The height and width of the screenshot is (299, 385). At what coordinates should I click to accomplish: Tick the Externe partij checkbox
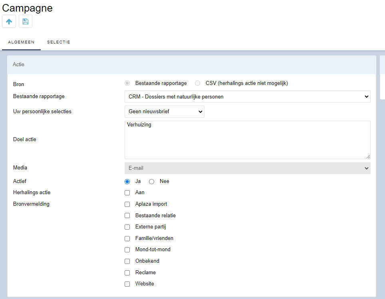127,227
